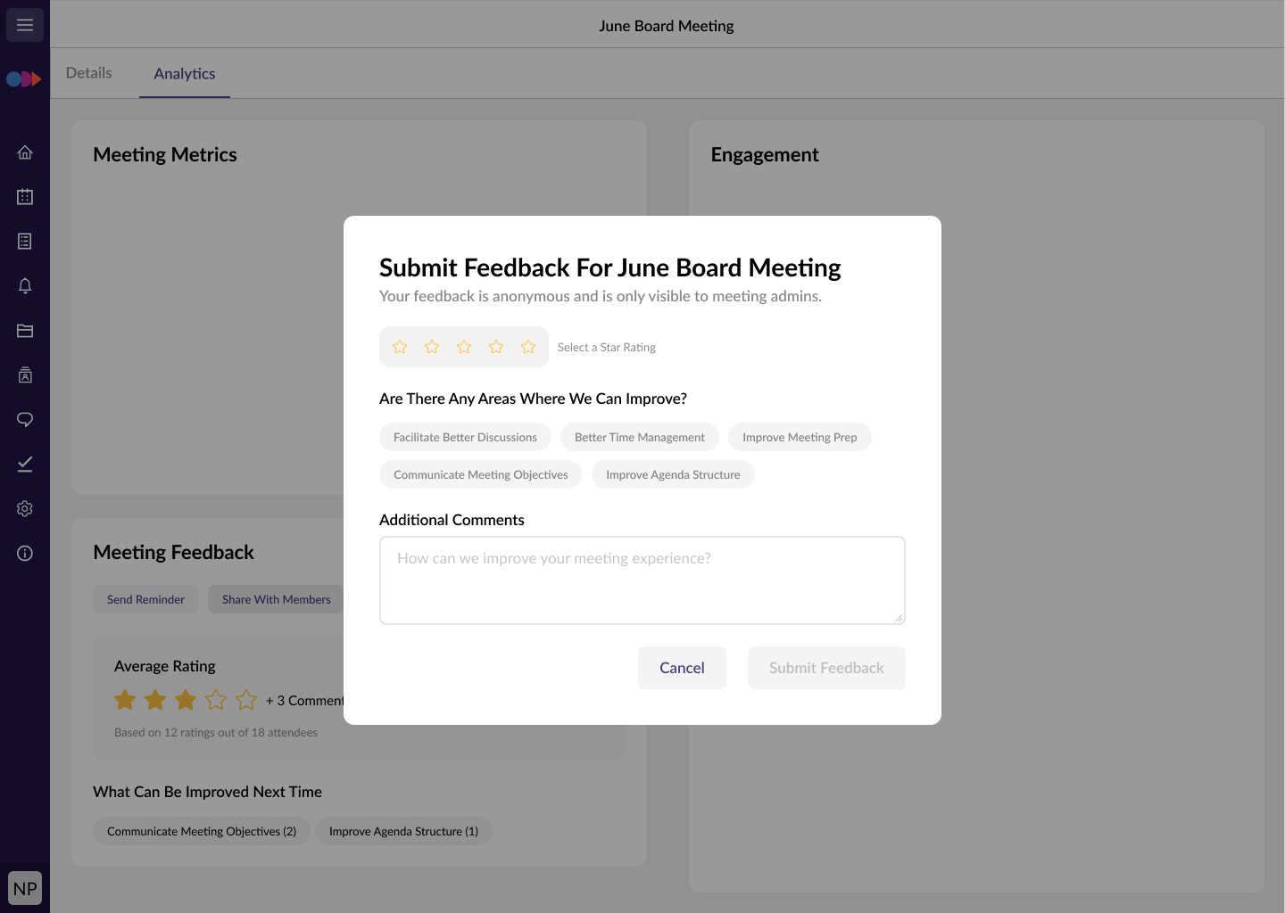Open settings gear in the sidebar
Screen dimensions: 1285x913
(x=25, y=509)
